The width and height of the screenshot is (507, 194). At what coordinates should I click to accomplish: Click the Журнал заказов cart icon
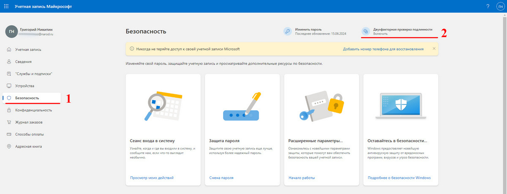[x=9, y=122]
